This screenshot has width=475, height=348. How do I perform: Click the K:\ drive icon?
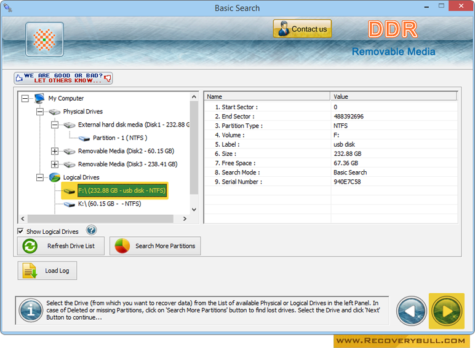70,204
